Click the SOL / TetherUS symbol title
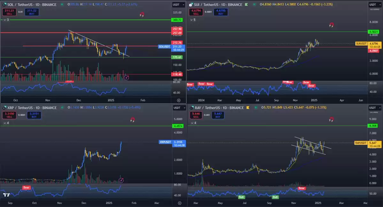Viewport: 383px width, 207px height. coord(32,4)
